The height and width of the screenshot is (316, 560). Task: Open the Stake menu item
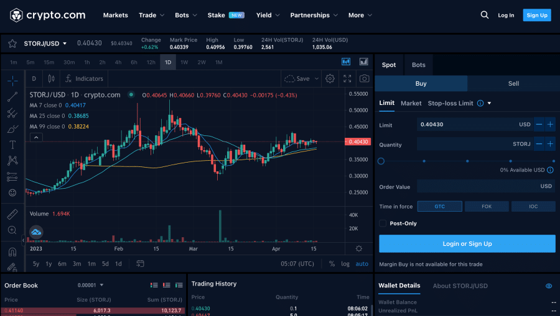point(226,16)
